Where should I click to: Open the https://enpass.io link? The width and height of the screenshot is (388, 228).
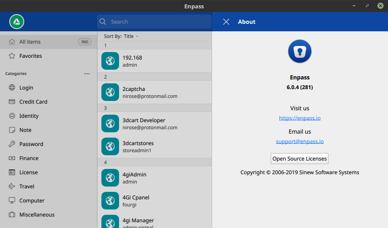point(300,118)
